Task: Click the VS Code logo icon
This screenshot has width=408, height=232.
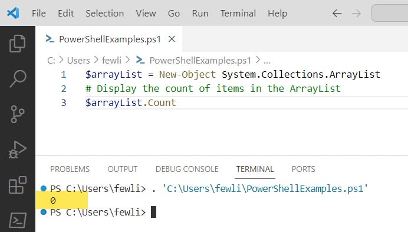Action: click(x=13, y=13)
